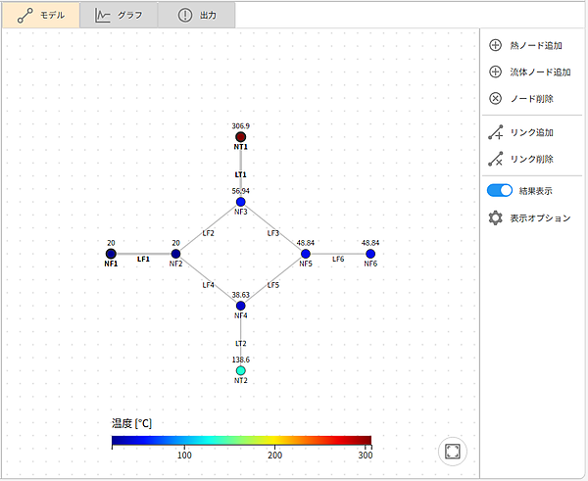The image size is (588, 481).
Task: Click the temperature color scale bar
Action: (241, 441)
